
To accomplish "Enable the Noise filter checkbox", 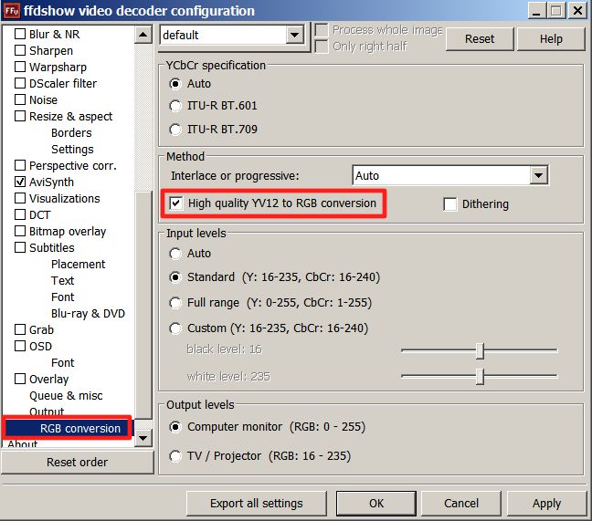I will (x=19, y=99).
